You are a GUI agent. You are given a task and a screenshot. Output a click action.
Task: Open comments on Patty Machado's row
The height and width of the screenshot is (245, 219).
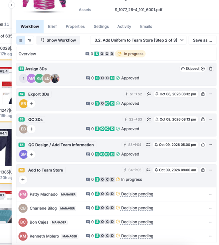[90, 194]
